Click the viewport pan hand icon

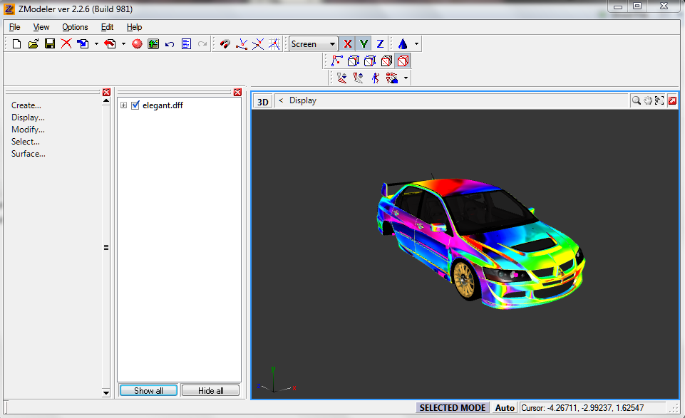pos(648,101)
